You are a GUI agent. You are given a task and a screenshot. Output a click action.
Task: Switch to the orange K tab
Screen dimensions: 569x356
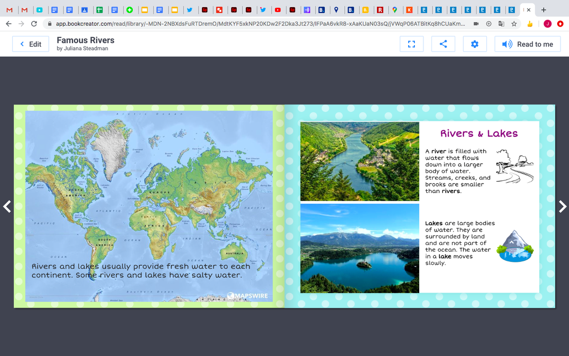409,9
